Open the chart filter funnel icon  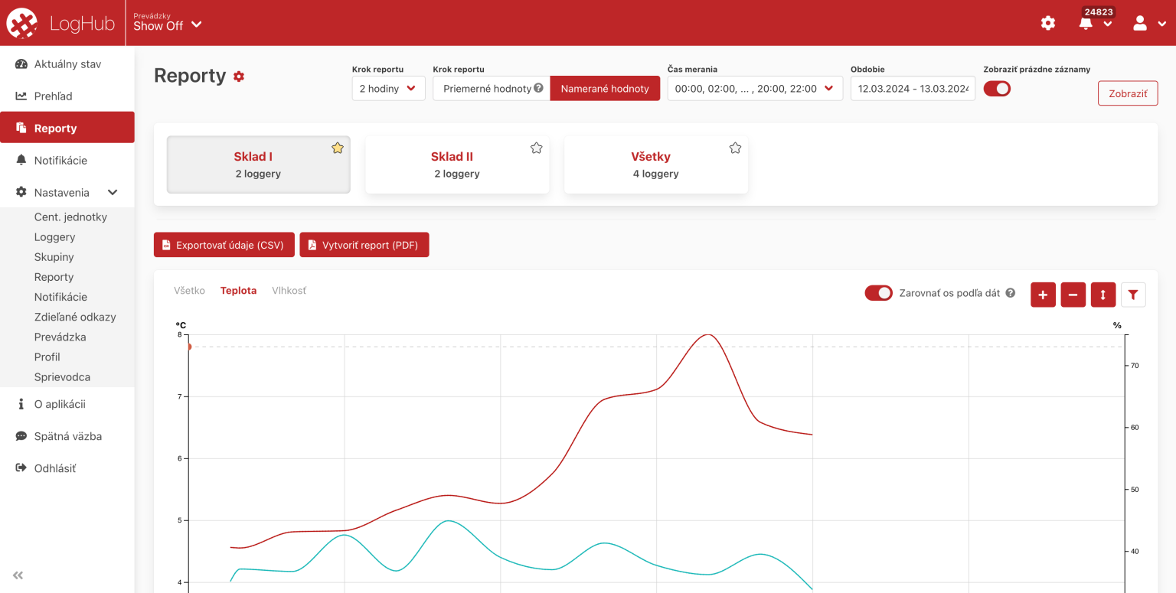point(1133,295)
